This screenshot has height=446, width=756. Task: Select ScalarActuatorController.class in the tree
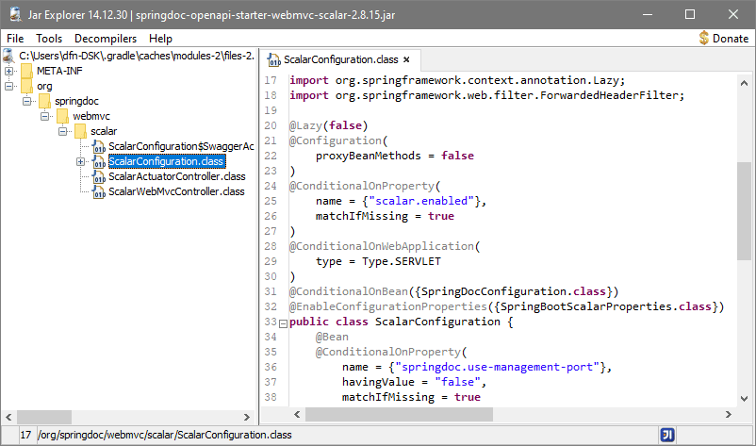(177, 176)
